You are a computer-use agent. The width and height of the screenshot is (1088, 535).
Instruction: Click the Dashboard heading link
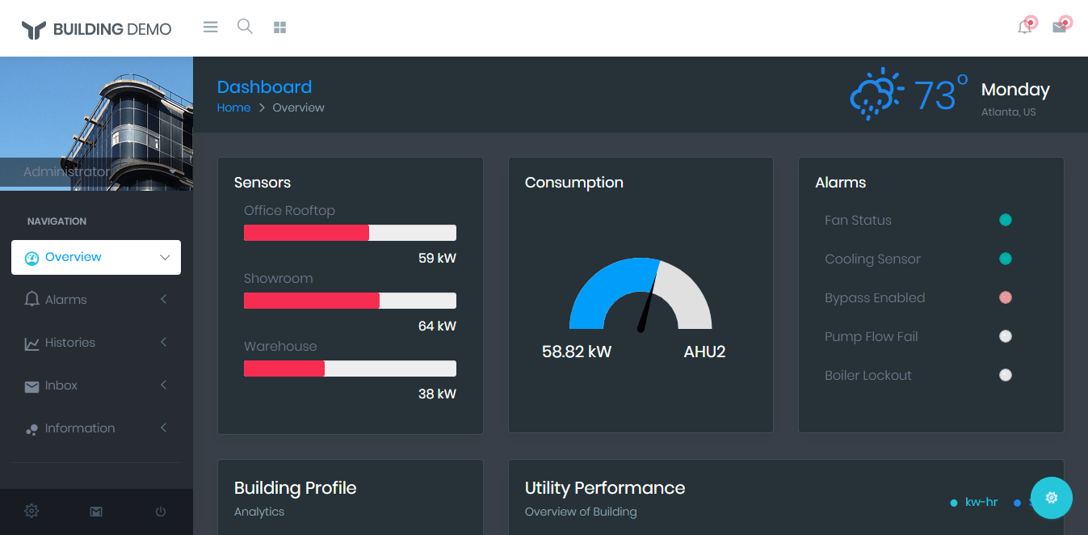(x=264, y=86)
